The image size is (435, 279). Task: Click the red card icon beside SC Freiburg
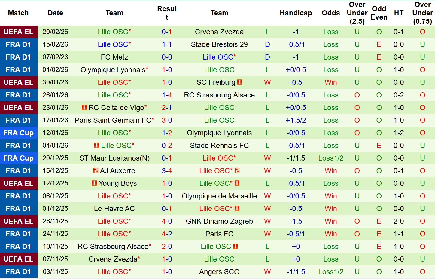tap(240, 82)
